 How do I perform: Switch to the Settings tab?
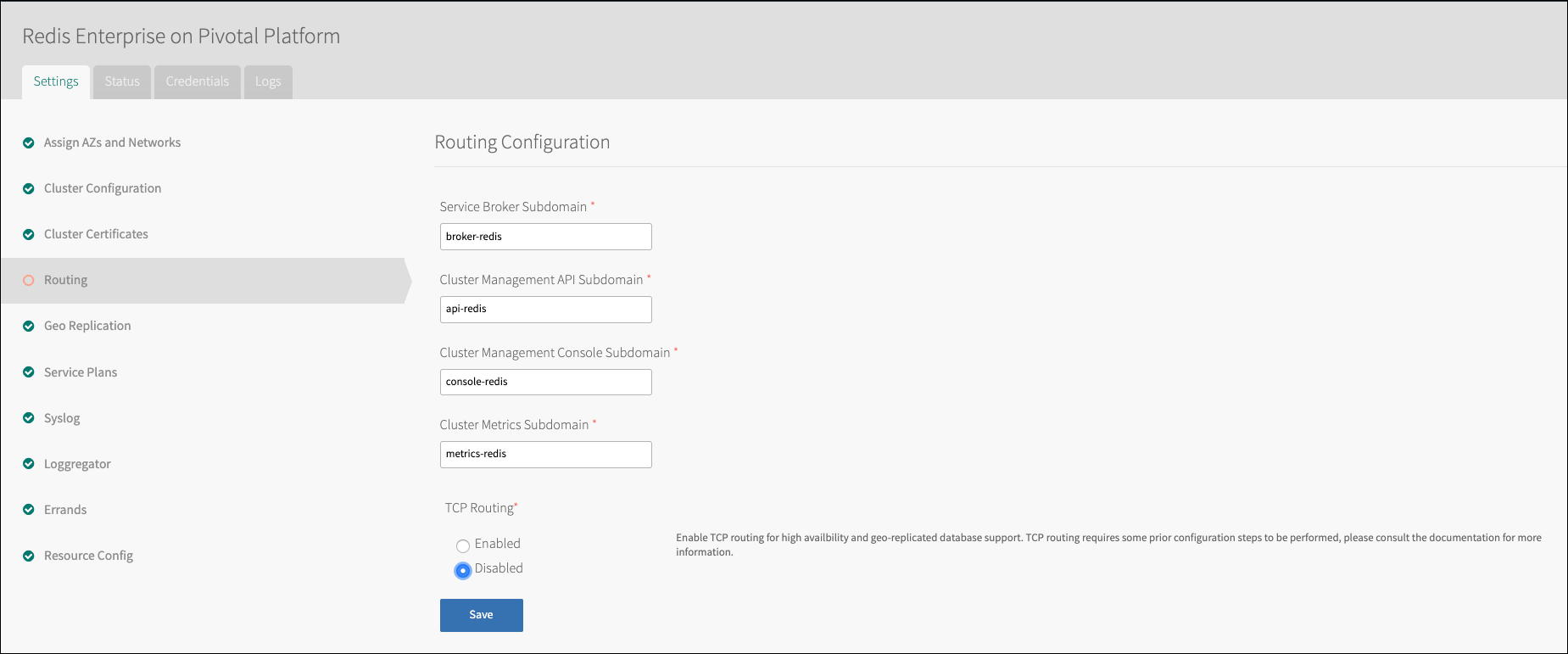(x=56, y=82)
